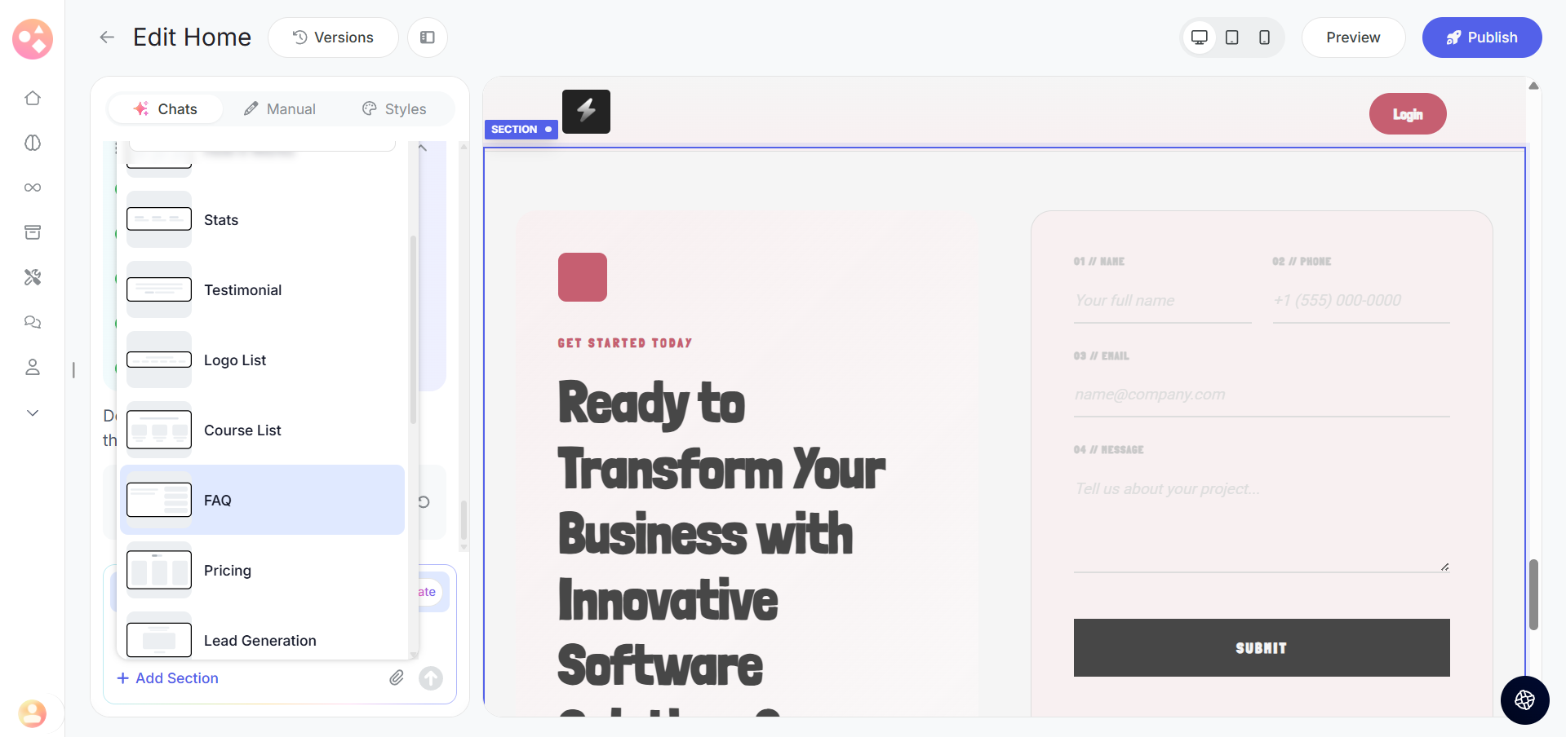Click the Publish button
The height and width of the screenshot is (737, 1566).
click(x=1481, y=38)
